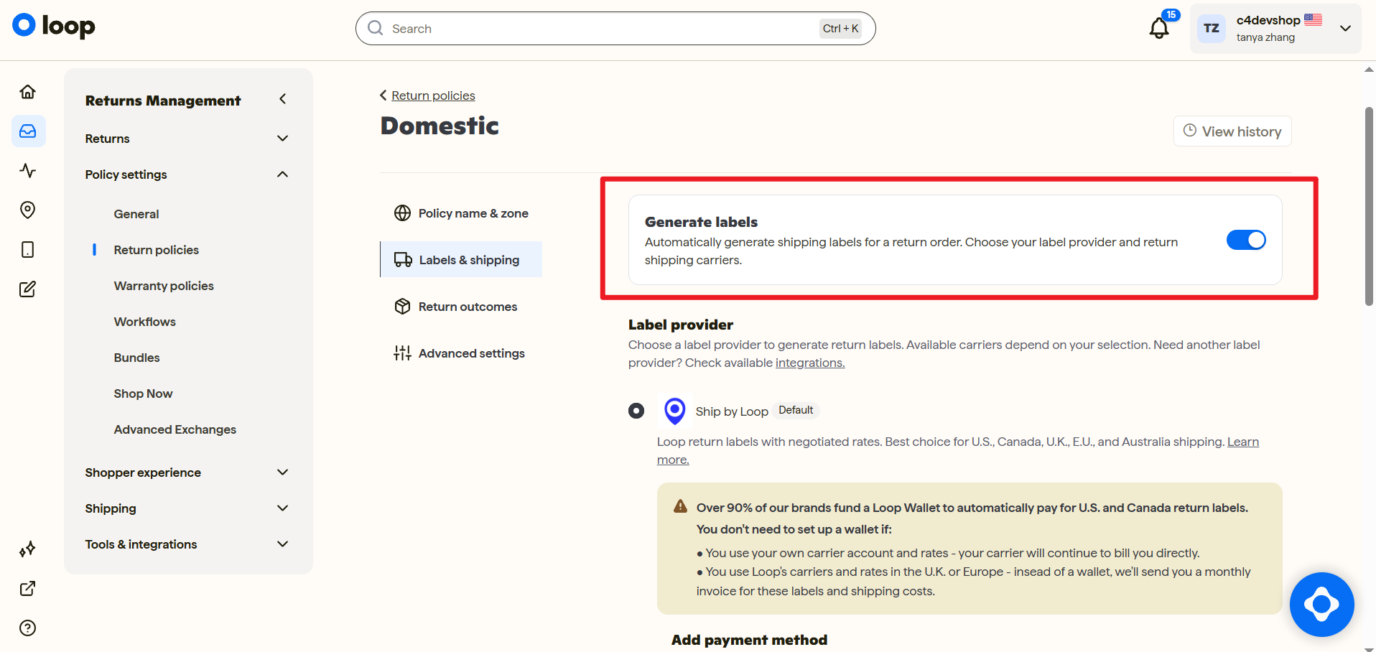
Task: Select Return policies in sidebar
Action: click(157, 250)
